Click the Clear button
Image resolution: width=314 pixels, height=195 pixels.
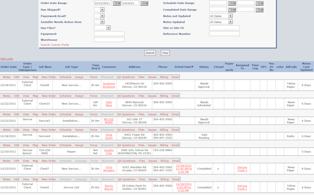point(165,53)
